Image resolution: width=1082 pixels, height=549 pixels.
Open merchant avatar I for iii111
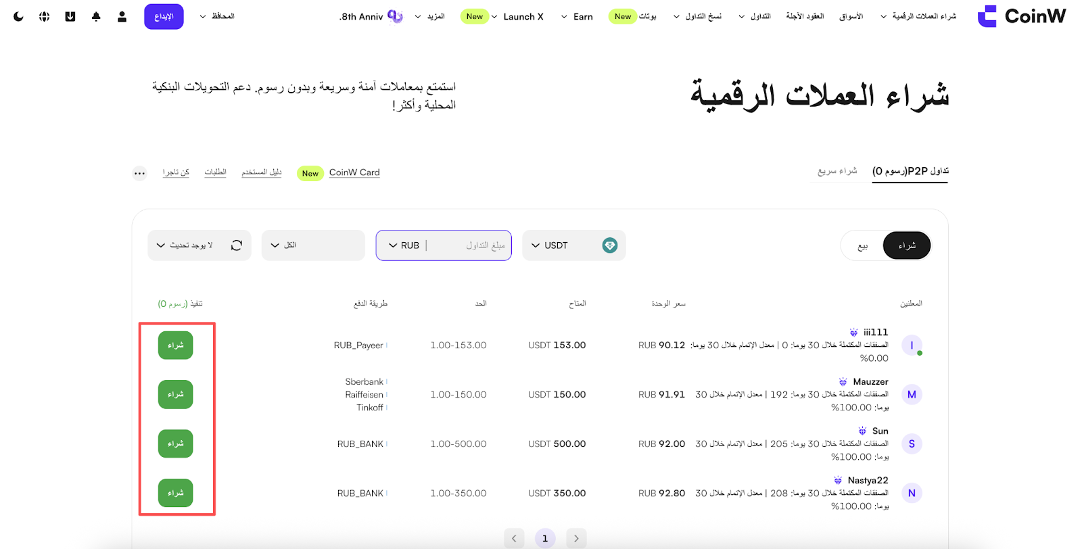tap(912, 345)
